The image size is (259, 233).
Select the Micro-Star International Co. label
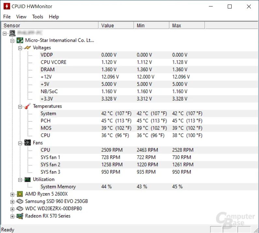click(60, 40)
